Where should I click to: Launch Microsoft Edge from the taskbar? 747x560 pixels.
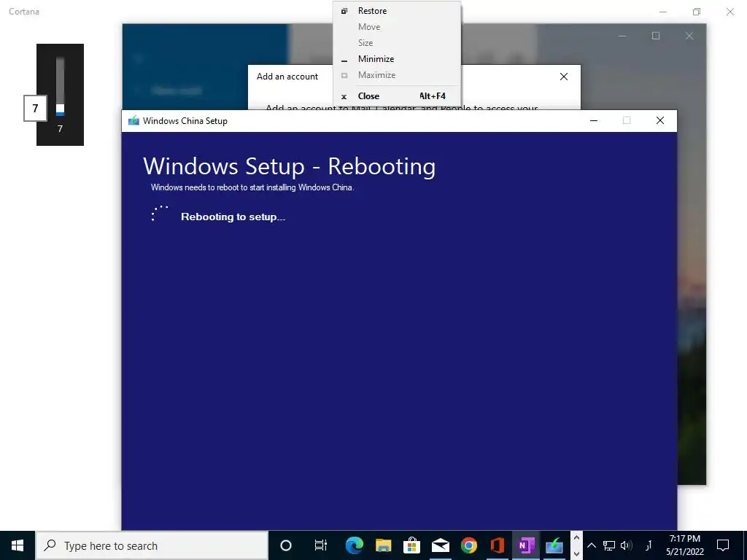click(x=355, y=545)
